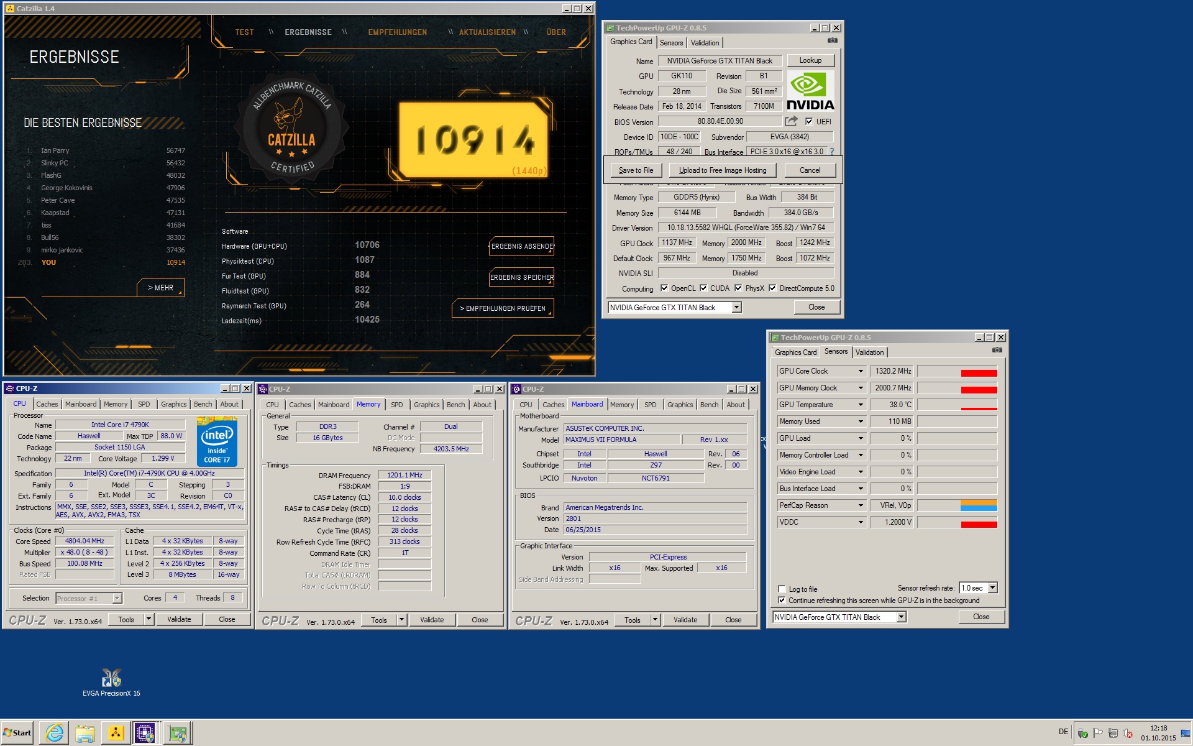
Task: Click the network tray icon
Action: pyautogui.click(x=1113, y=733)
